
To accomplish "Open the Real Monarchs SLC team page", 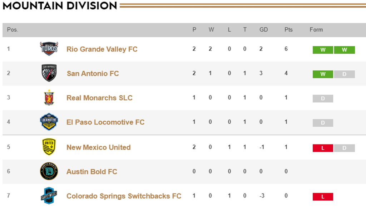I will (x=99, y=98).
